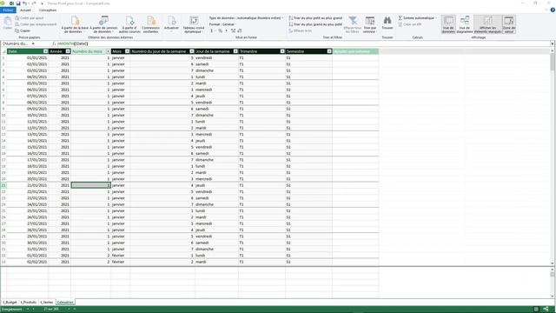Open Trier par colonne
Image resolution: width=556 pixels, height=313 pixels.
[369, 24]
